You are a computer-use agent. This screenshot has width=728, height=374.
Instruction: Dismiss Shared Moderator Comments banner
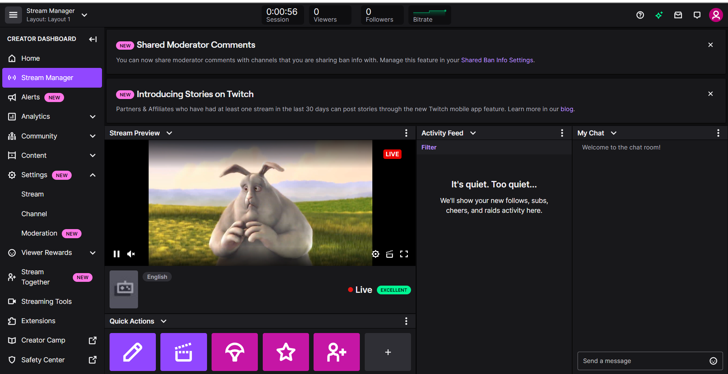click(711, 45)
